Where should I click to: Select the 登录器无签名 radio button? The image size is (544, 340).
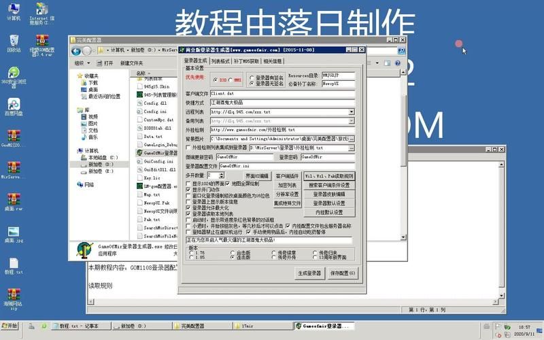[252, 84]
